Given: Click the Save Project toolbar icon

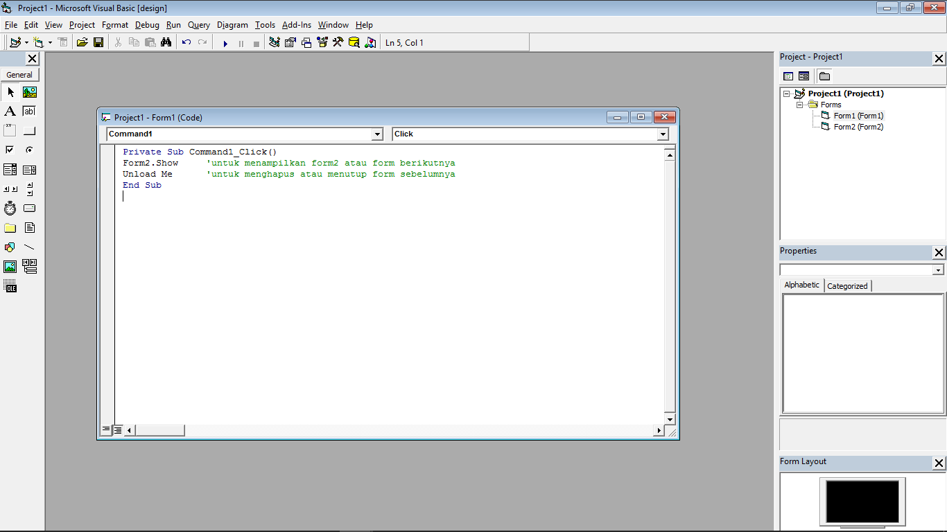Looking at the screenshot, I should [x=98, y=42].
